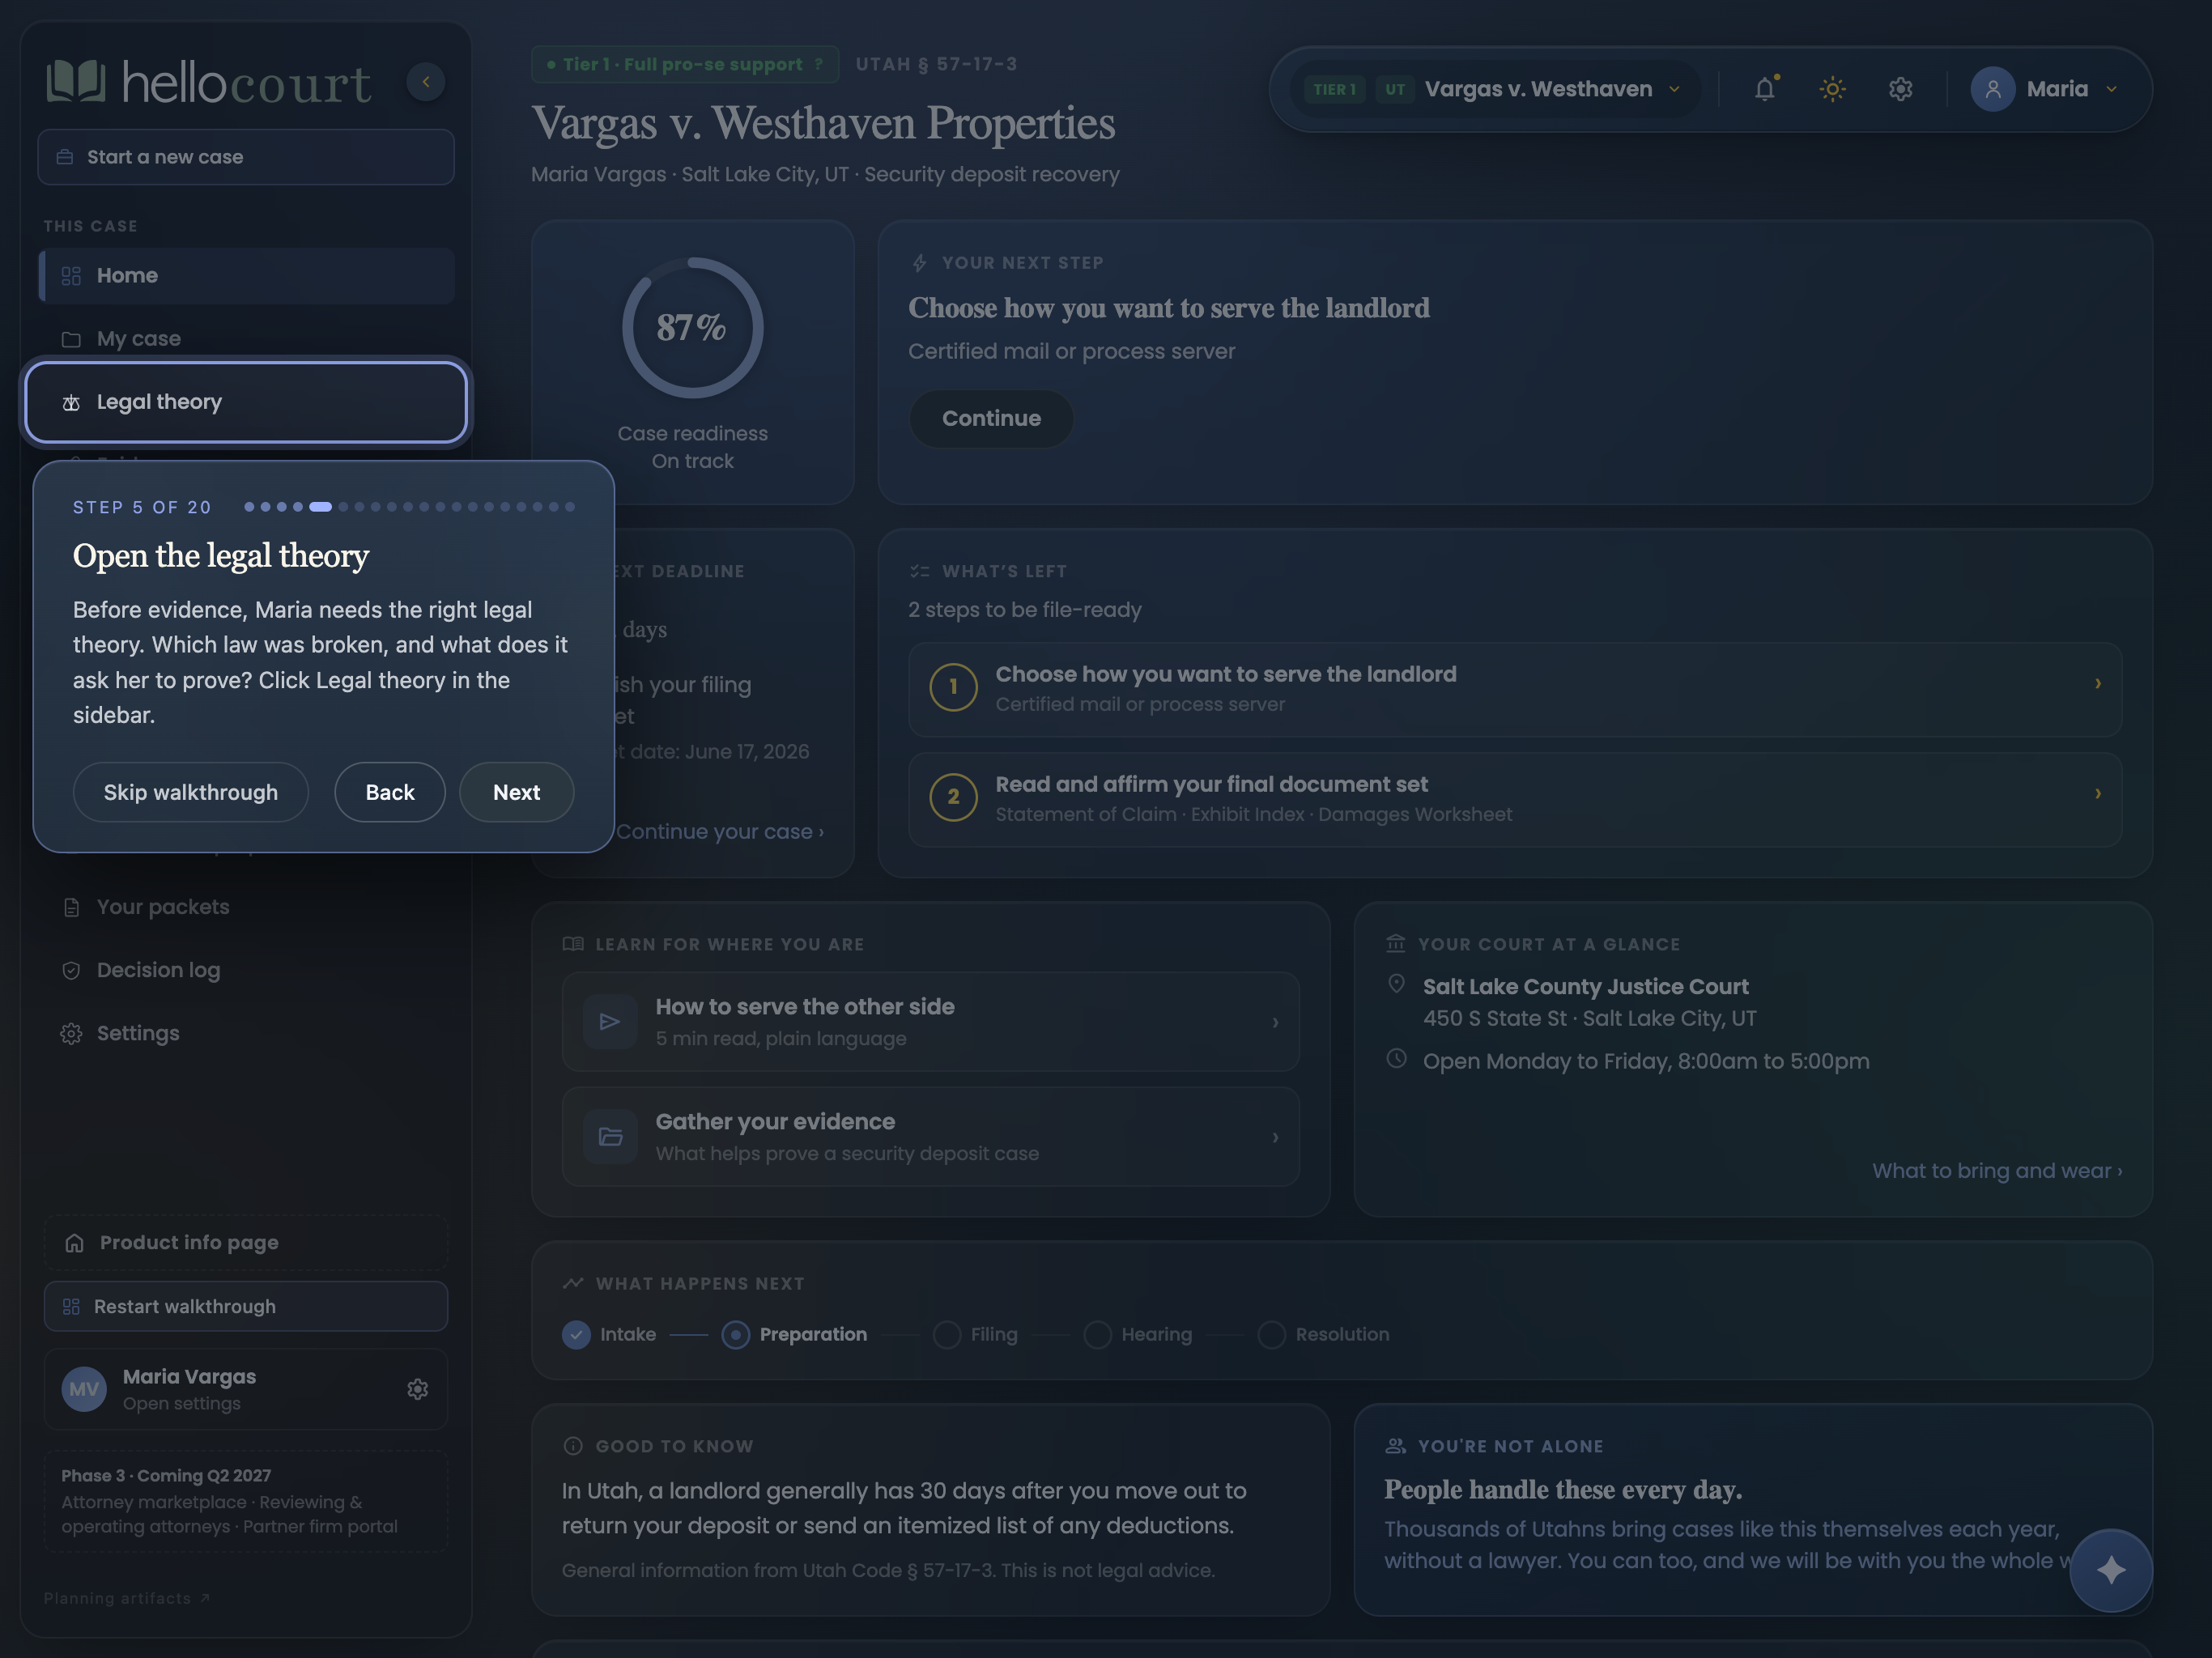Expand Read and affirm final document set
This screenshot has height=1658, width=2212.
[1514, 799]
